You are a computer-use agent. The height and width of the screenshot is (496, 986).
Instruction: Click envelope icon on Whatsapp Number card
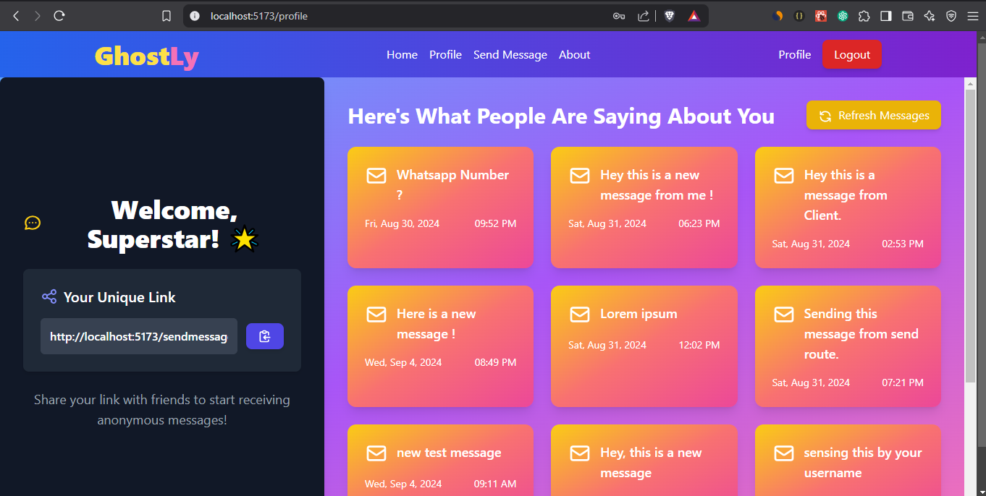click(376, 176)
